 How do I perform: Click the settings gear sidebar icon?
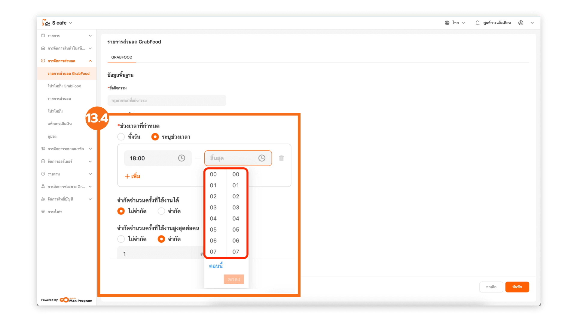click(x=43, y=211)
